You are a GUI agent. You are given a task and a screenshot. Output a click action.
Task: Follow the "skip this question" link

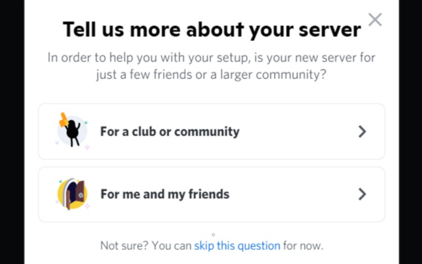[237, 245]
